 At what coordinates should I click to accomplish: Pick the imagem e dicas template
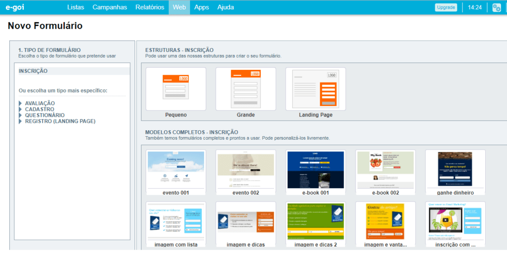[x=246, y=222]
